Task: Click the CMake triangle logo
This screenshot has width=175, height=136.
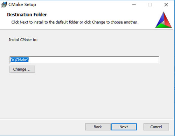Action: pyautogui.click(x=163, y=20)
